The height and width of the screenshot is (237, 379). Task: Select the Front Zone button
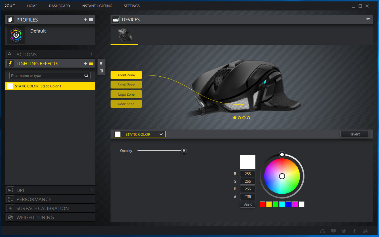coord(126,75)
